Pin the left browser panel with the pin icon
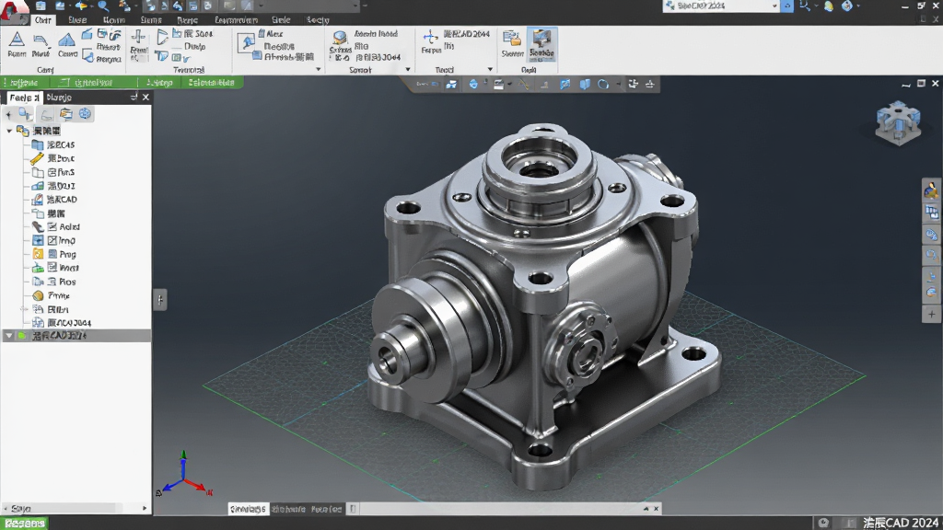Viewport: 943px width, 530px height. [x=134, y=97]
